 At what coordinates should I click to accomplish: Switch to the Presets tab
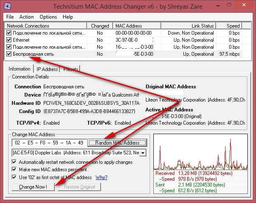click(x=70, y=69)
